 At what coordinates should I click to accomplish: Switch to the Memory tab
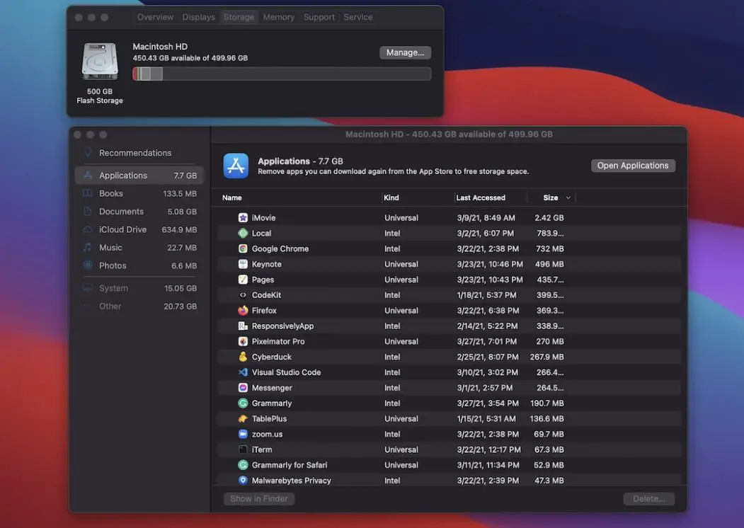[278, 16]
